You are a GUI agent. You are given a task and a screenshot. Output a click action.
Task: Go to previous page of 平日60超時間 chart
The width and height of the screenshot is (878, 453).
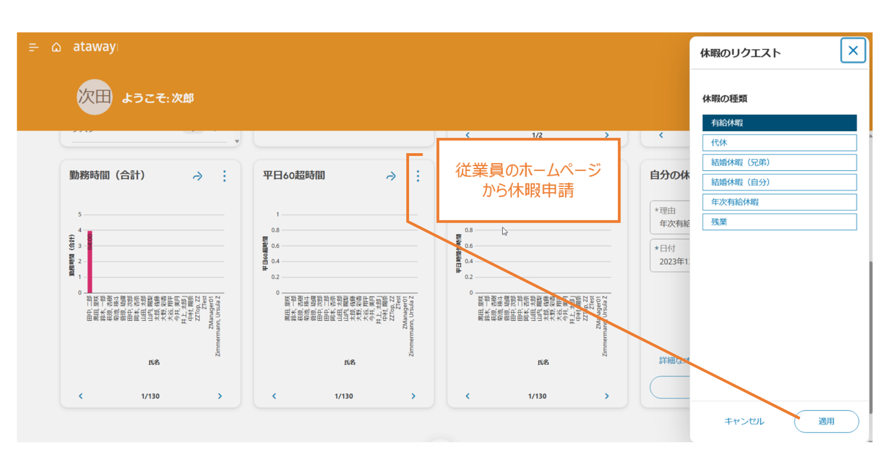coord(274,396)
